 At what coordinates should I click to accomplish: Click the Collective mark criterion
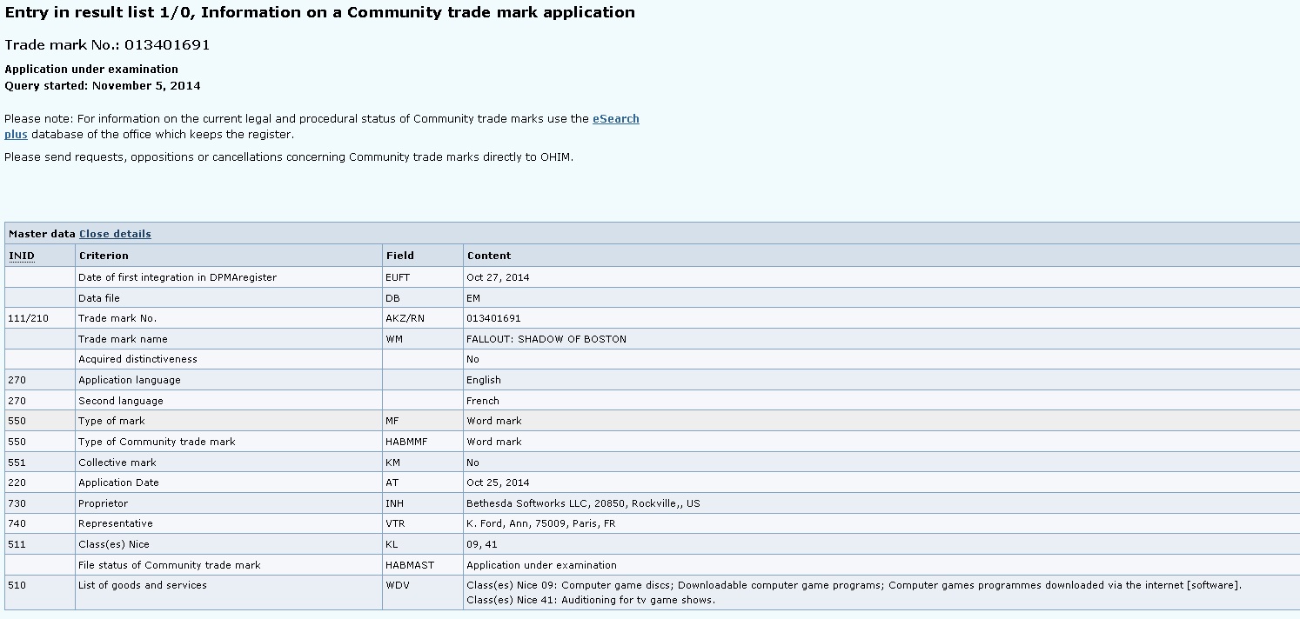(x=117, y=463)
